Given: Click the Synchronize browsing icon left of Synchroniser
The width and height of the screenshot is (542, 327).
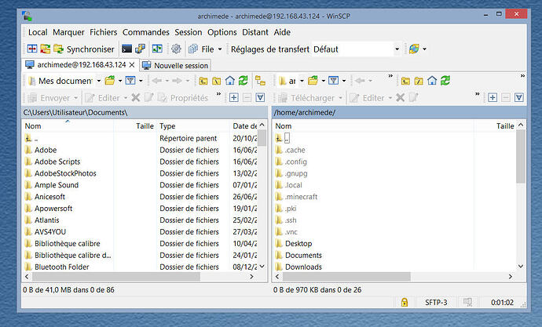Looking at the screenshot, I should pos(45,49).
